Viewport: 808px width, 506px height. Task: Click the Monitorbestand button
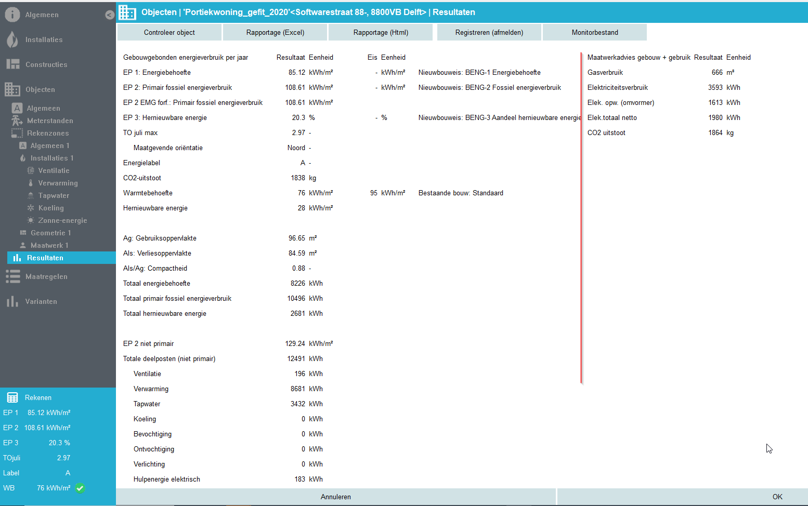click(x=595, y=32)
